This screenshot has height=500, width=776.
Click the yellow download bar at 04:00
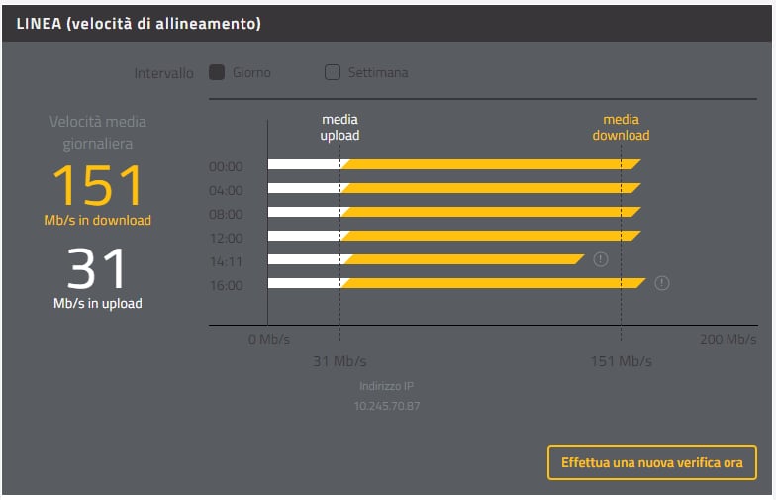pyautogui.click(x=490, y=188)
